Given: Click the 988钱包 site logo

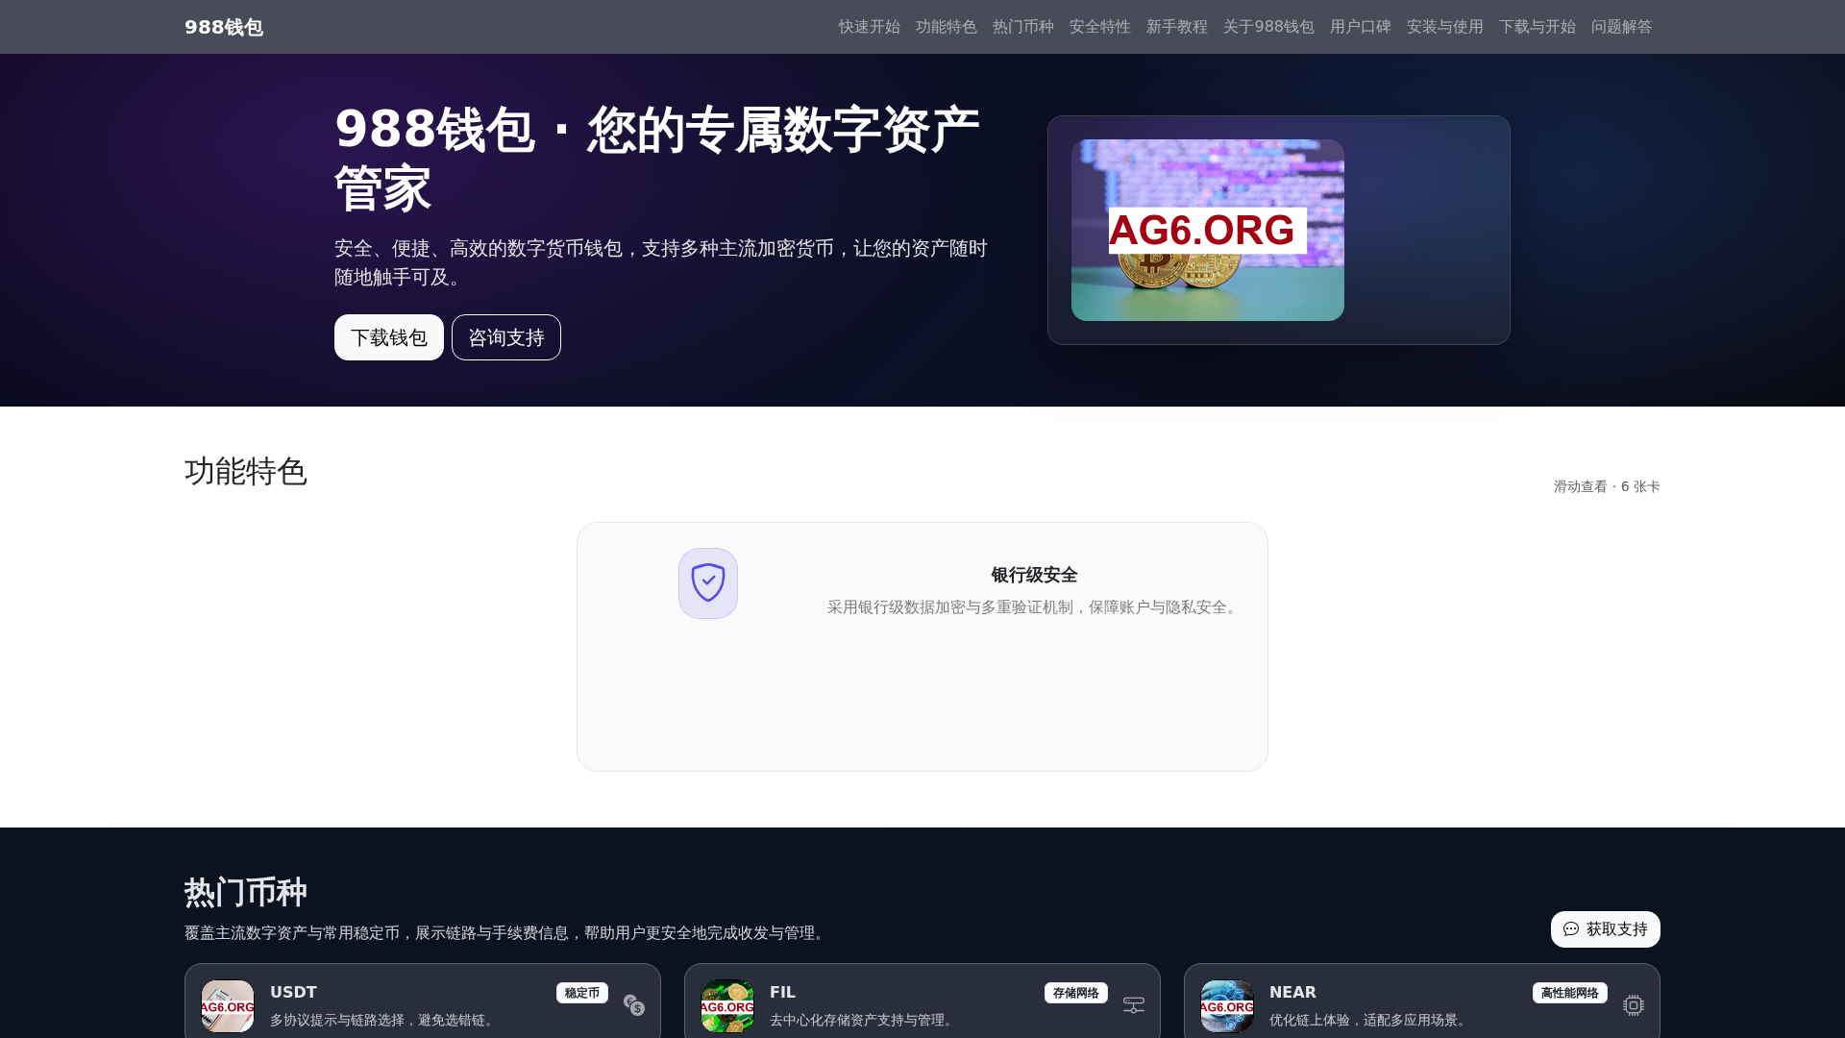Looking at the screenshot, I should click(x=223, y=27).
